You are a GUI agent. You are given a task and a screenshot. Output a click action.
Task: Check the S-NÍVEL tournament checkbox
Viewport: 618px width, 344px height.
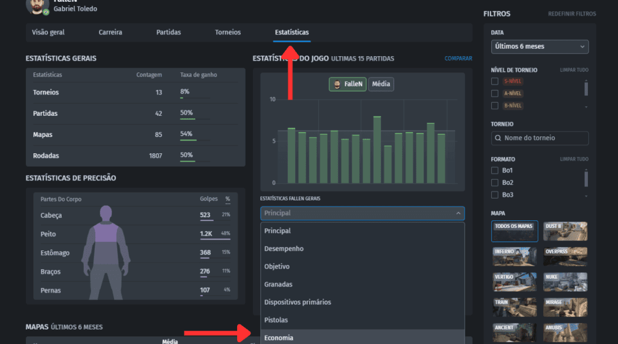pos(495,81)
